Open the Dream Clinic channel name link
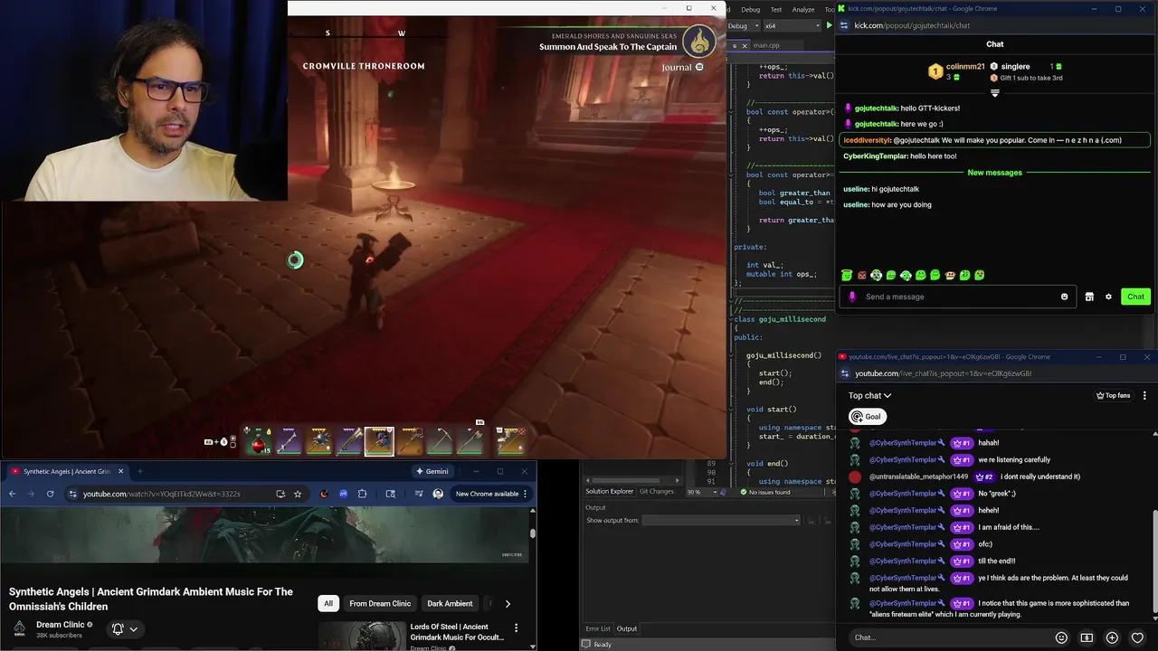Viewport: 1158px width, 651px height. coord(60,625)
